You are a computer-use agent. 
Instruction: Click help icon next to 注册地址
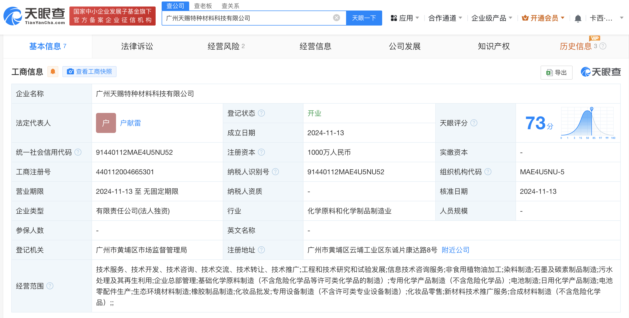[261, 250]
